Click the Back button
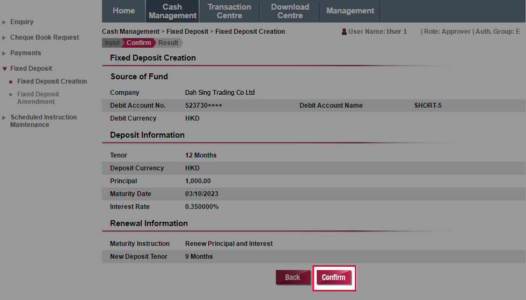This screenshot has height=300, width=526. (293, 277)
